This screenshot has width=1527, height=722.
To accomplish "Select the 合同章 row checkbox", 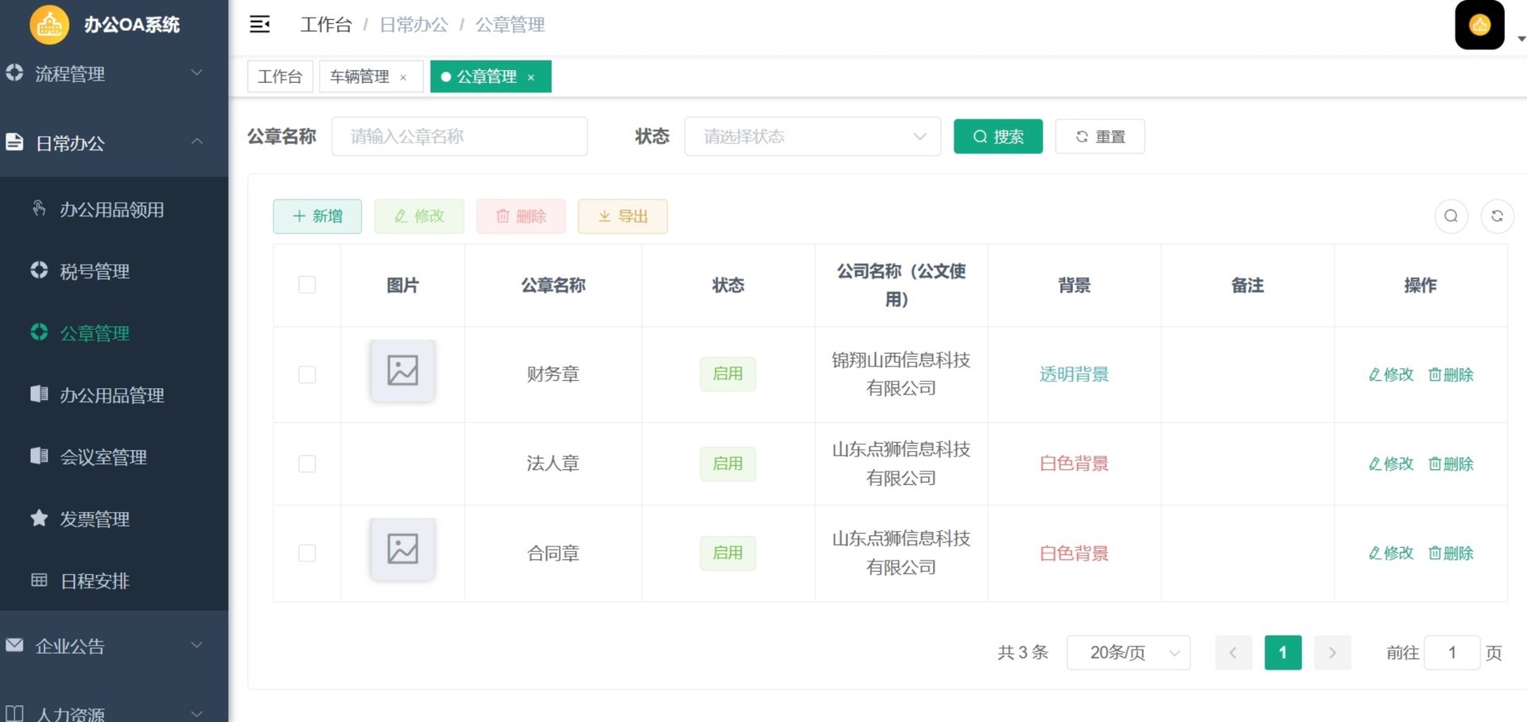I will 307,553.
